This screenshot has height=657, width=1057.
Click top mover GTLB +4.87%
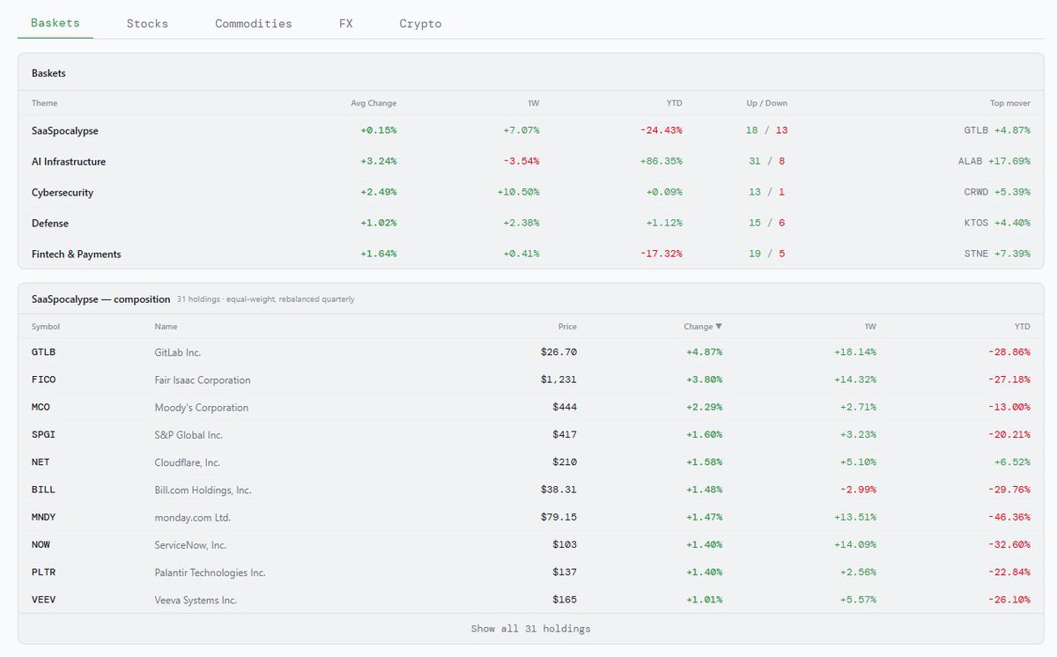click(x=997, y=130)
